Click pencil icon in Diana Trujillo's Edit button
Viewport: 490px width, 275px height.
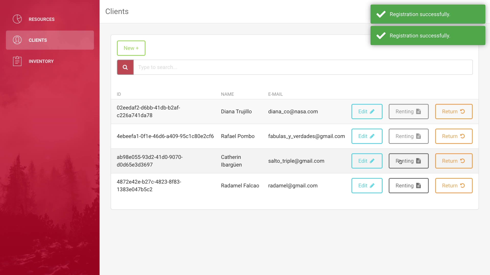click(x=372, y=112)
